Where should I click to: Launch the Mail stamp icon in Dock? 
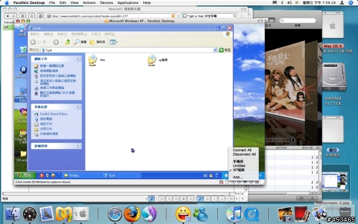point(46,214)
